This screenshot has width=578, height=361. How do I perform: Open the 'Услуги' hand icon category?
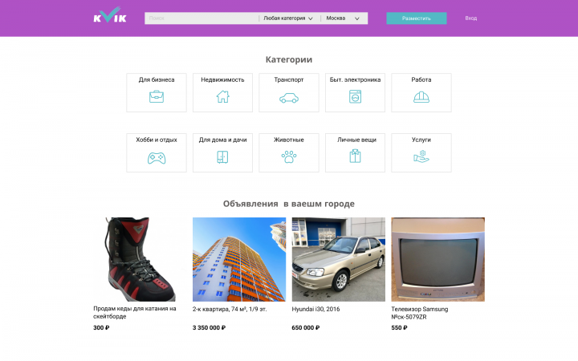pos(421,157)
